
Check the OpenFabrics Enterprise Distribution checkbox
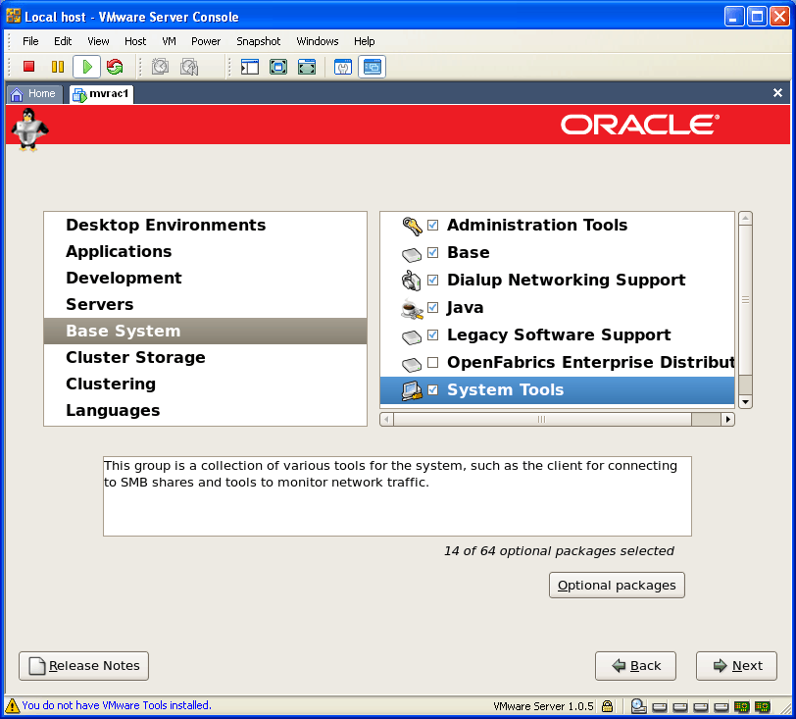tap(432, 363)
